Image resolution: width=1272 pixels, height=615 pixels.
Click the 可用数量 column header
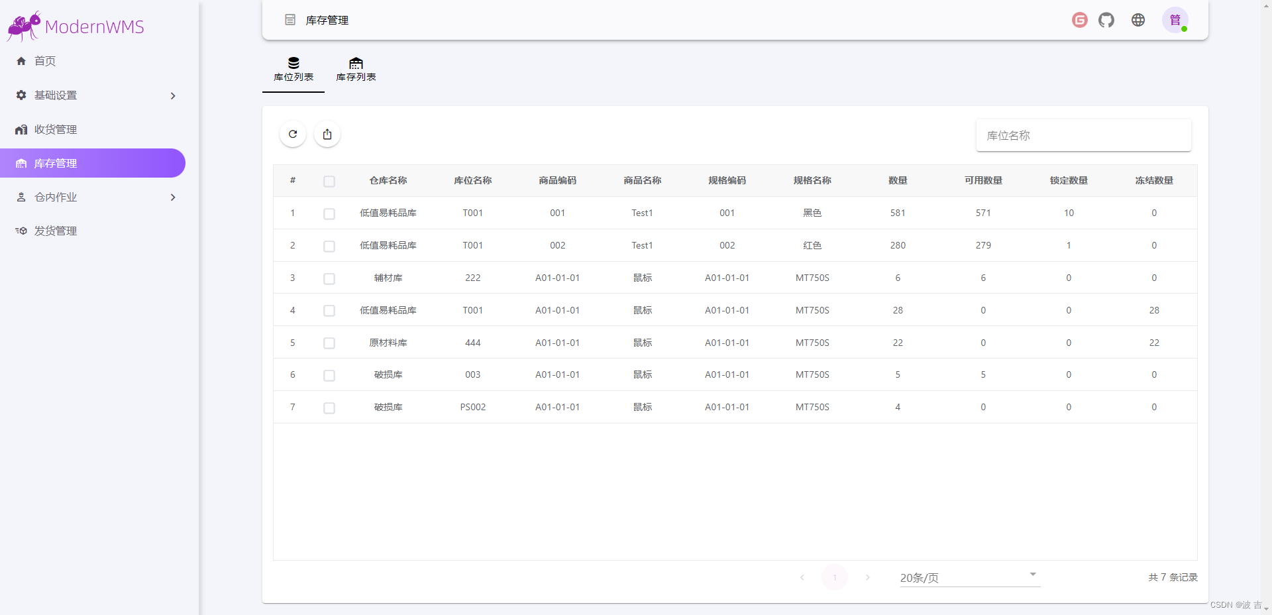pyautogui.click(x=983, y=180)
